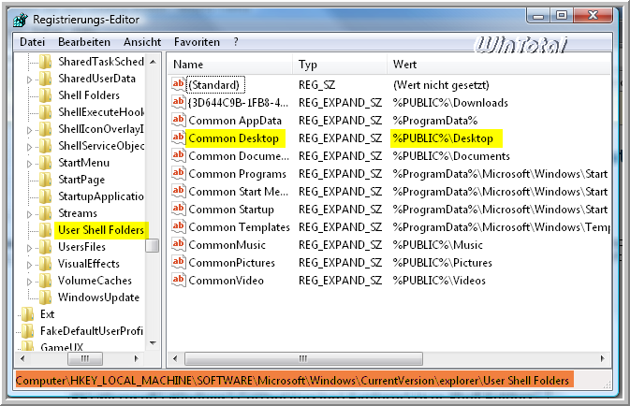
Task: Select the Common Documents value name
Action: 239,156
